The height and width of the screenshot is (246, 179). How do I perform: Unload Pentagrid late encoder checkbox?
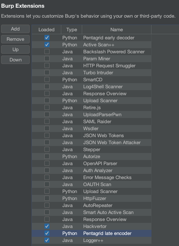[47, 233]
